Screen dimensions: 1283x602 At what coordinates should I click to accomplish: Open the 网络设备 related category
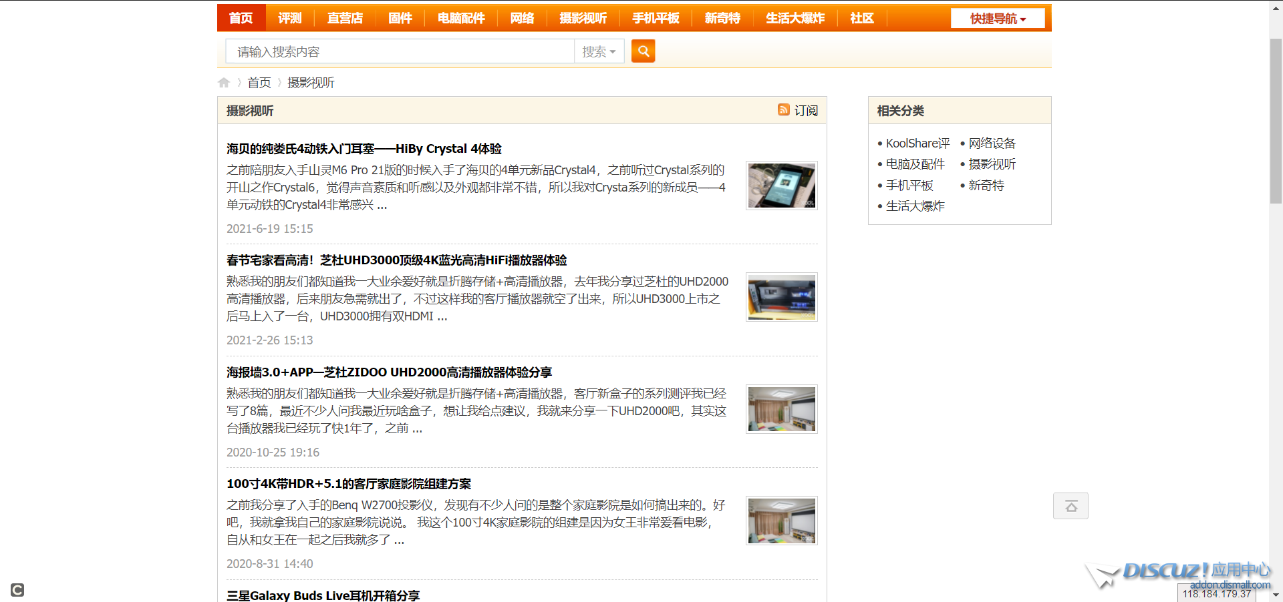(x=992, y=143)
